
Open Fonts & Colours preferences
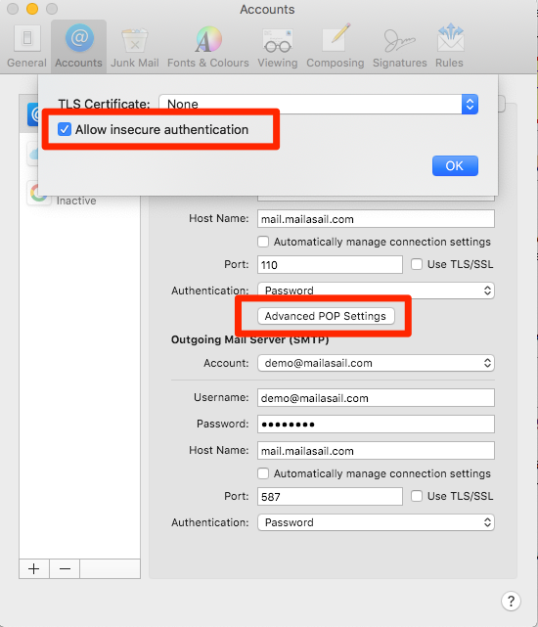point(208,46)
